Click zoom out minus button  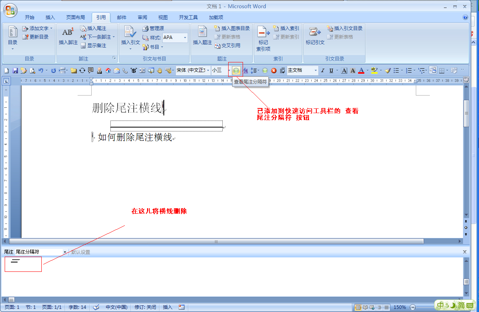(413, 307)
